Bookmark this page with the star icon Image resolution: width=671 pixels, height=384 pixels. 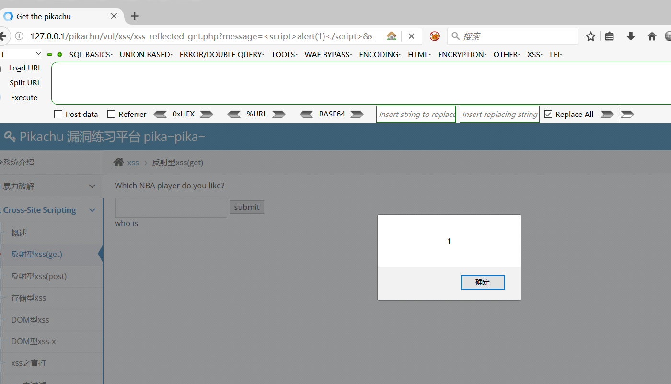coord(590,36)
